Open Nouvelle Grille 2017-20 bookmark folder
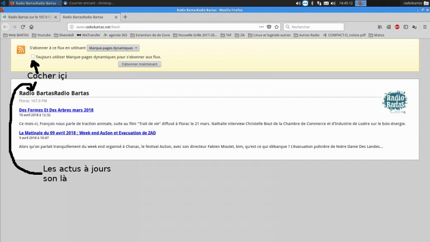 tap(195, 35)
